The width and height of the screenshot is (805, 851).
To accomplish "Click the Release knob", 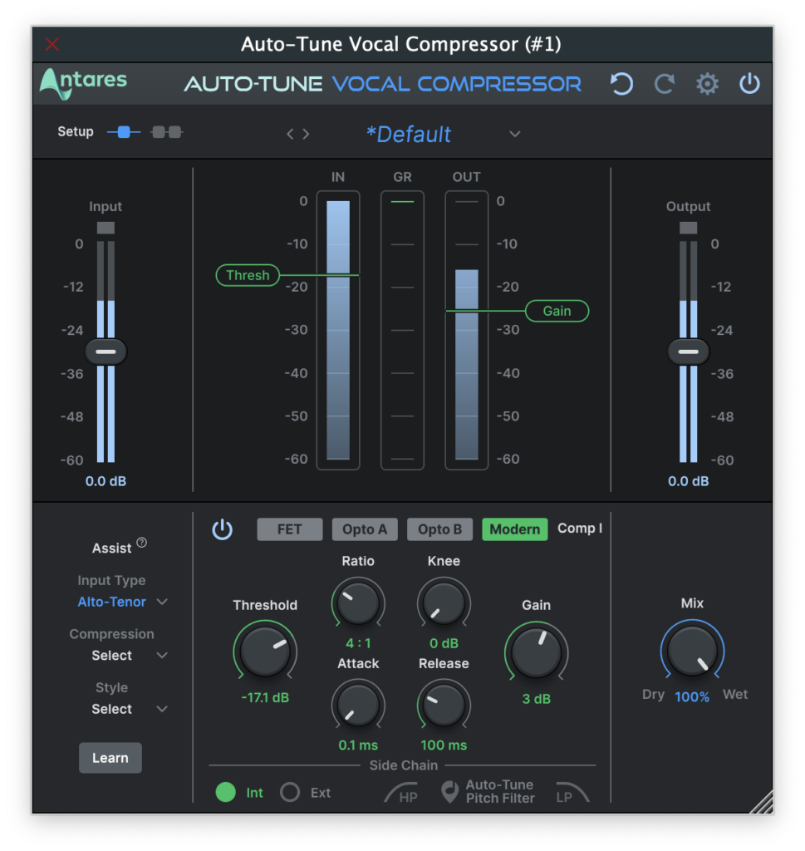I will 444,705.
